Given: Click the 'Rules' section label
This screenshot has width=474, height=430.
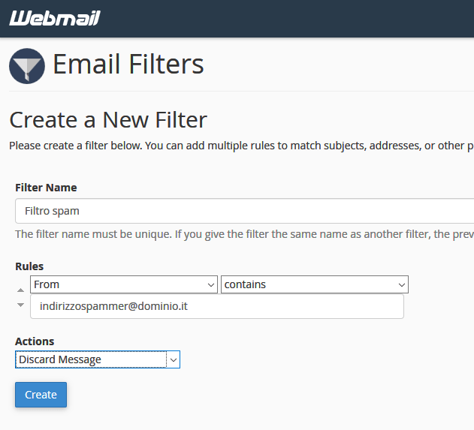Looking at the screenshot, I should (x=29, y=266).
